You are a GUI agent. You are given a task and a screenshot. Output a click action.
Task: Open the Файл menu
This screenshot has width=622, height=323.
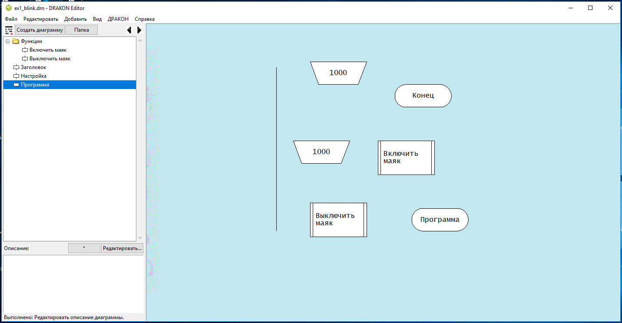[x=11, y=19]
